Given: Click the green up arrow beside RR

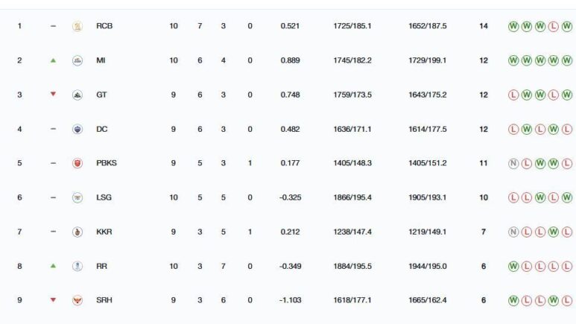Looking at the screenshot, I should 52,266.
